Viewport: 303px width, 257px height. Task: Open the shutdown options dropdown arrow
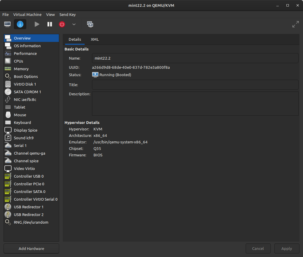coord(74,24)
